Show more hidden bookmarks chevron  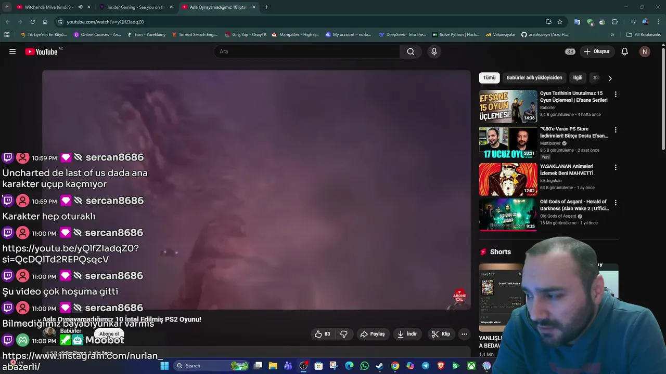(x=612, y=35)
